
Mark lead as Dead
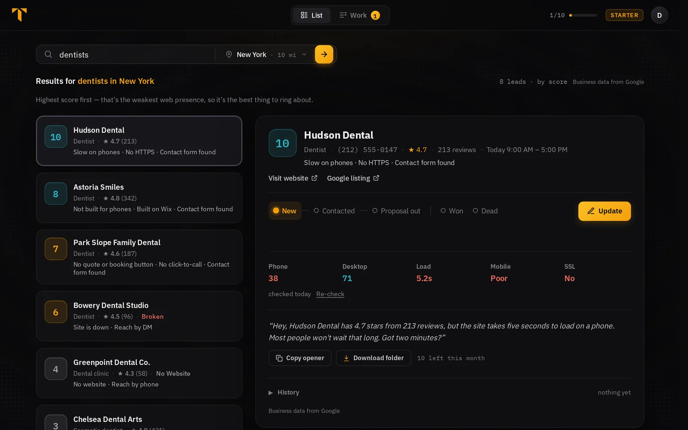(x=485, y=211)
